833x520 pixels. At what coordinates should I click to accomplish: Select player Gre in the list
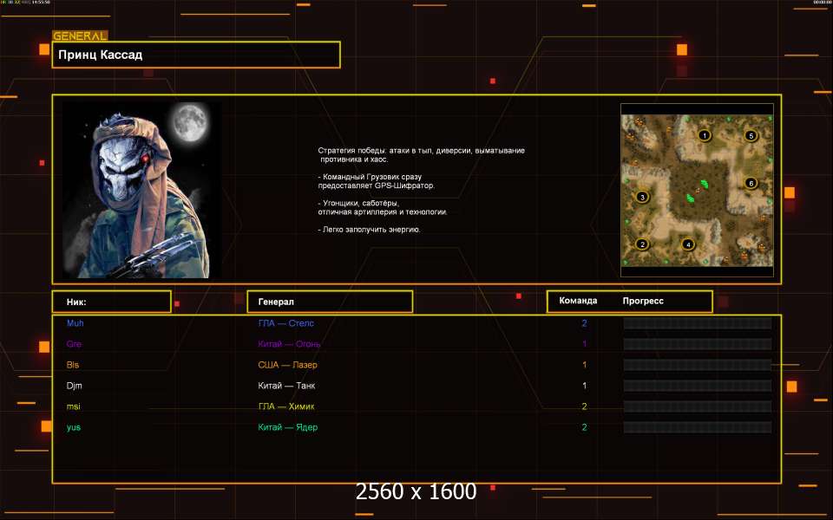tap(75, 344)
